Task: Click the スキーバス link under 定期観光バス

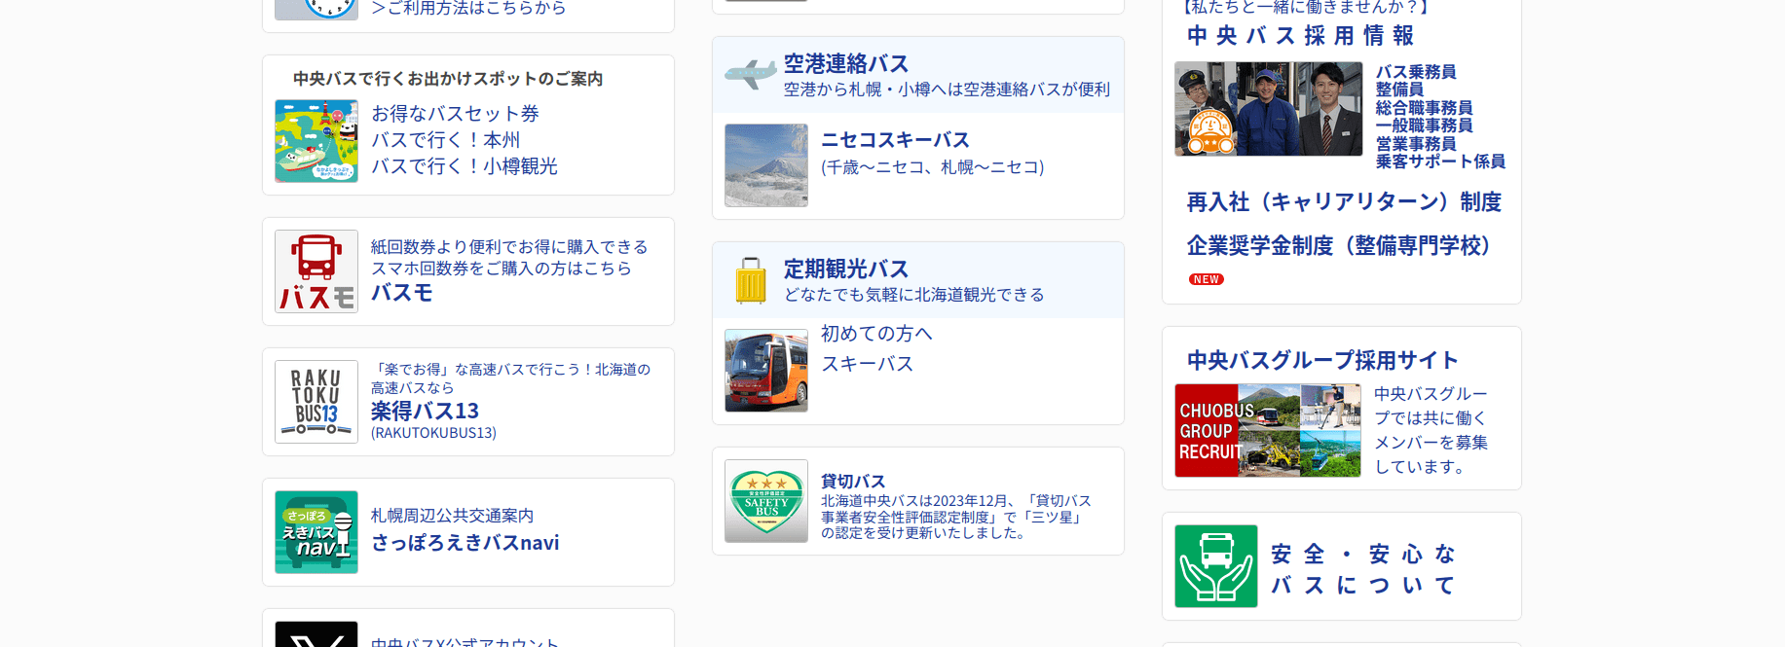Action: (867, 364)
